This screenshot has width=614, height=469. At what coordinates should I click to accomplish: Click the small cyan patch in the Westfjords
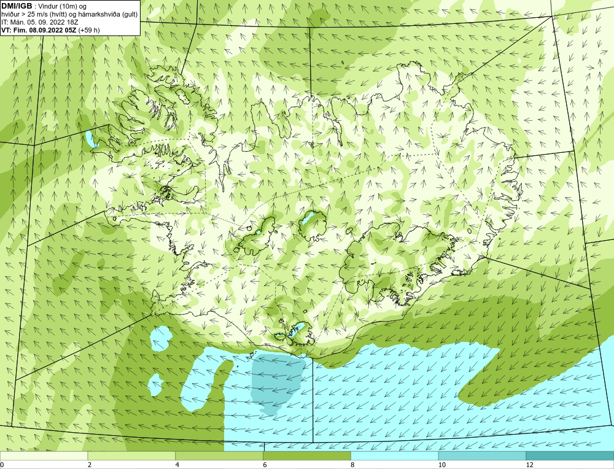(x=90, y=139)
